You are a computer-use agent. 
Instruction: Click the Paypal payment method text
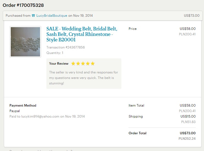pos(15,111)
